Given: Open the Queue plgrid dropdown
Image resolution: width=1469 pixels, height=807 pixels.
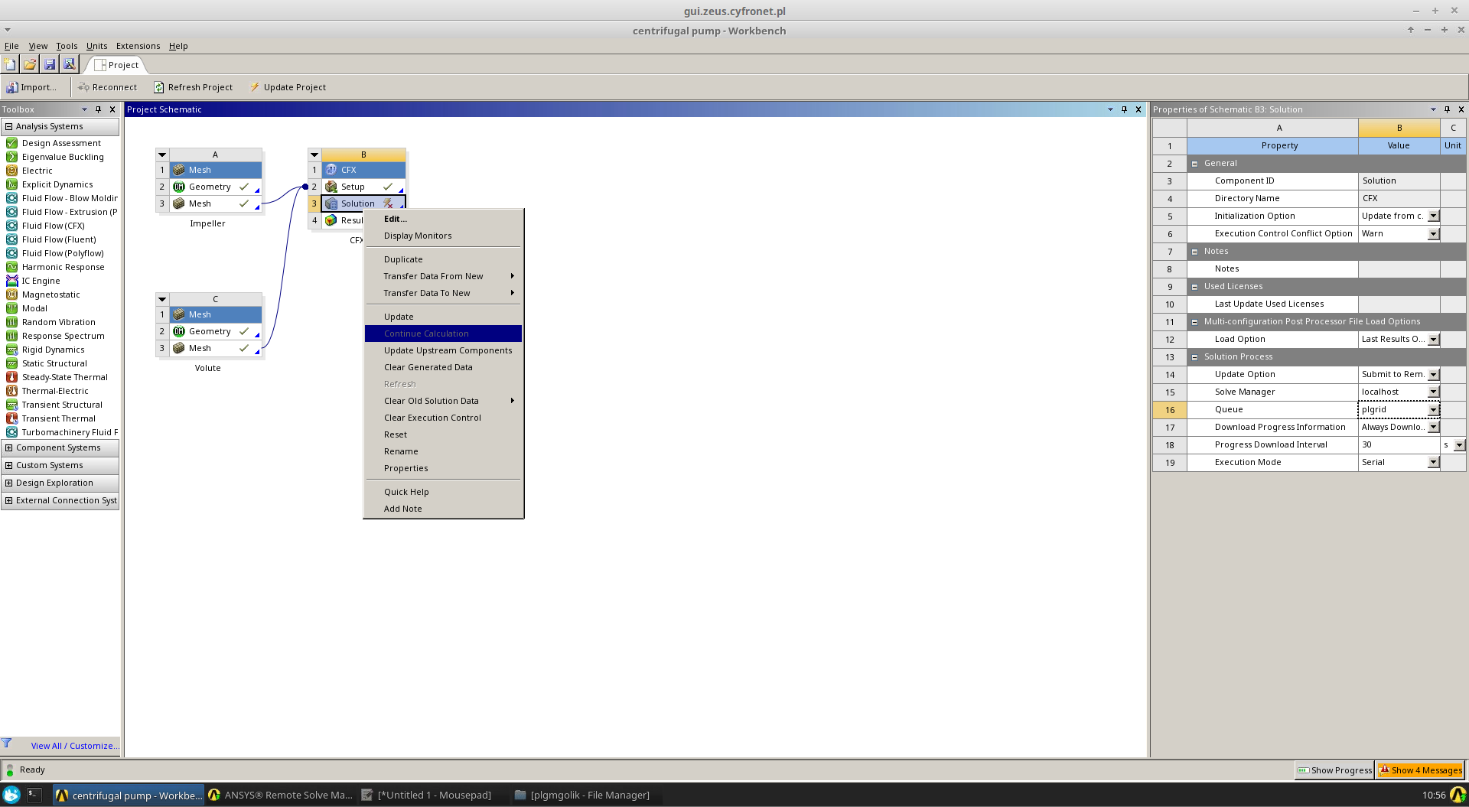Looking at the screenshot, I should [x=1433, y=410].
